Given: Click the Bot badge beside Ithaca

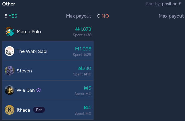Looking at the screenshot, I should [39, 110].
